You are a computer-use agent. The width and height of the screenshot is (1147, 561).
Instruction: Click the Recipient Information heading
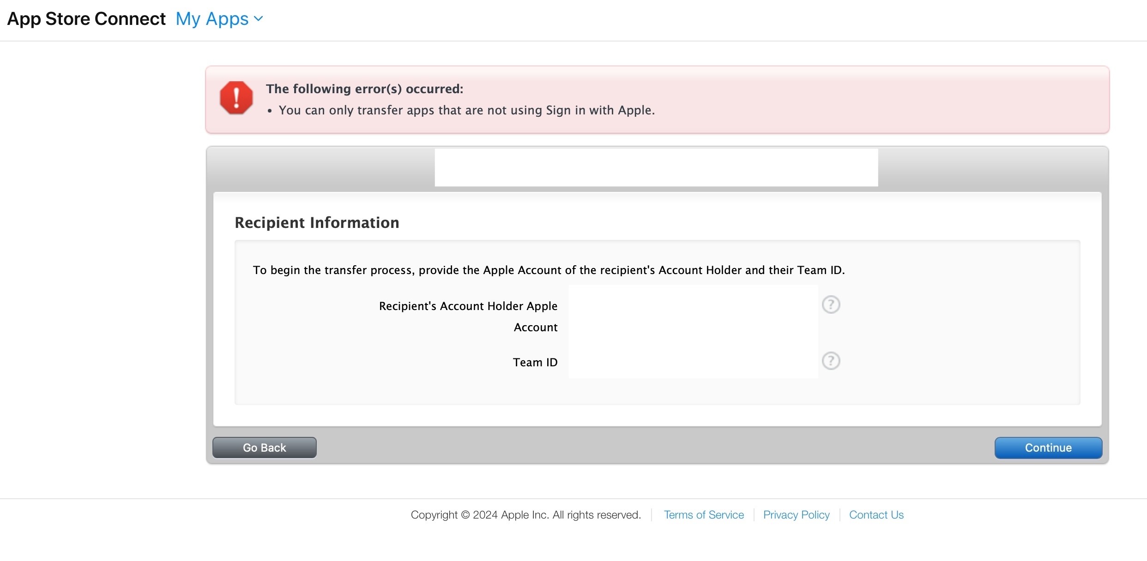[x=317, y=222]
